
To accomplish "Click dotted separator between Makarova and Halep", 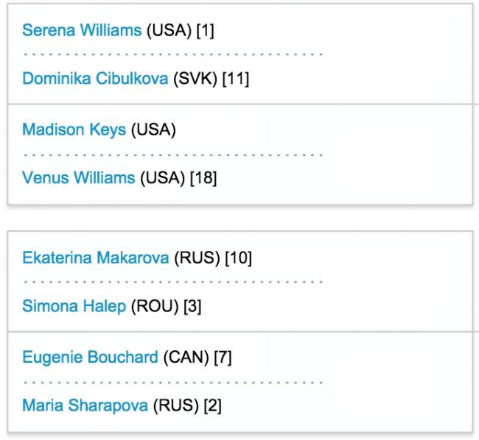I will [x=173, y=283].
